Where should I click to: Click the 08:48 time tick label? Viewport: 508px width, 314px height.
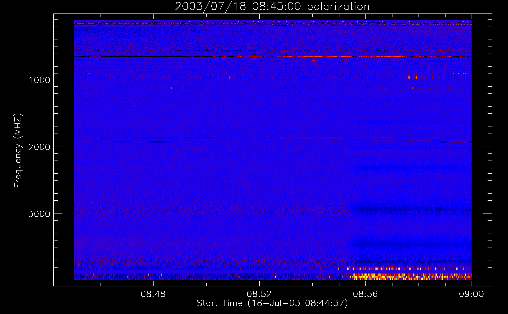tap(153, 294)
